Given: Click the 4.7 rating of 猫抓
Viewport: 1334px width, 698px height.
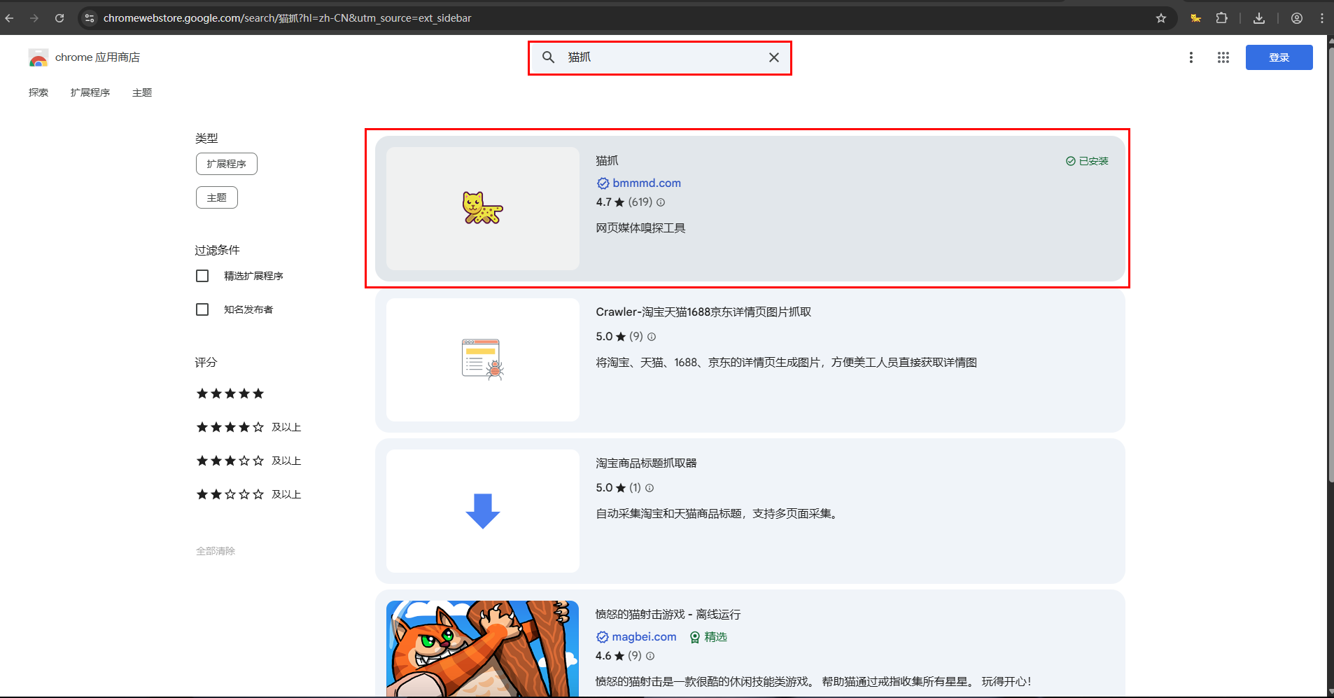Looking at the screenshot, I should [x=610, y=202].
